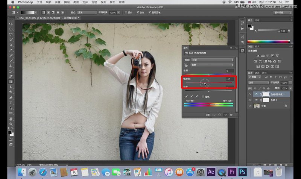Switch to the 路径 paths tab
301x179 pixels.
click(265, 73)
